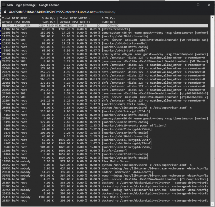The image size is (215, 207).
Task: Click the 1180.00 K disk read value
Action: tap(46, 197)
